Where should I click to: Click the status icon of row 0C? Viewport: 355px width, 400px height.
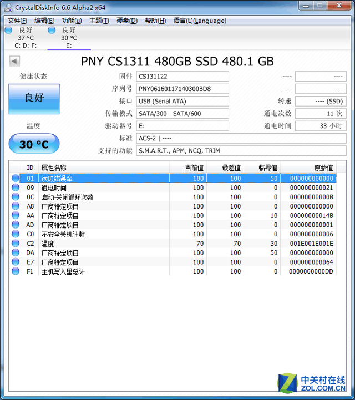coord(16,197)
